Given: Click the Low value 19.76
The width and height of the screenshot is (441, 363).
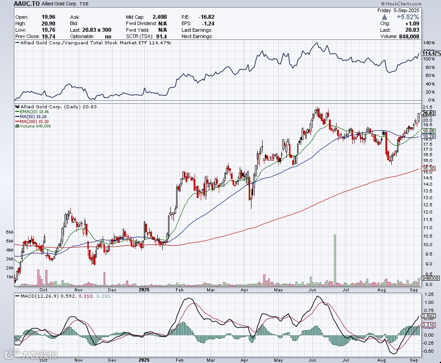Looking at the screenshot, I should click(48, 30).
